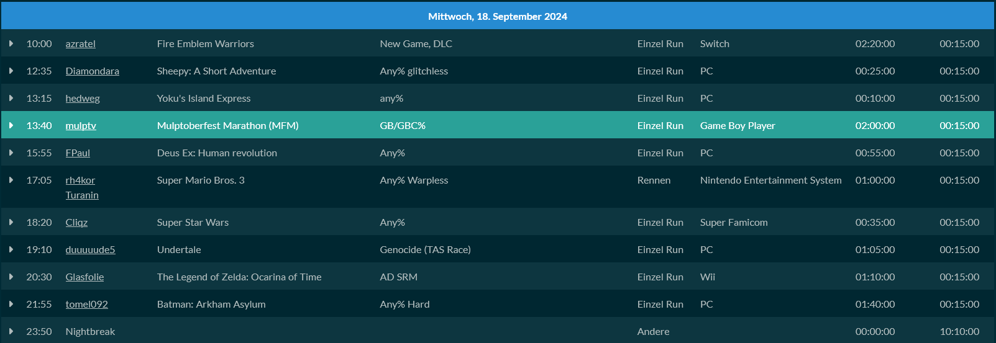The height and width of the screenshot is (343, 996).
Task: Click the Switch platform cell
Action: coord(715,44)
